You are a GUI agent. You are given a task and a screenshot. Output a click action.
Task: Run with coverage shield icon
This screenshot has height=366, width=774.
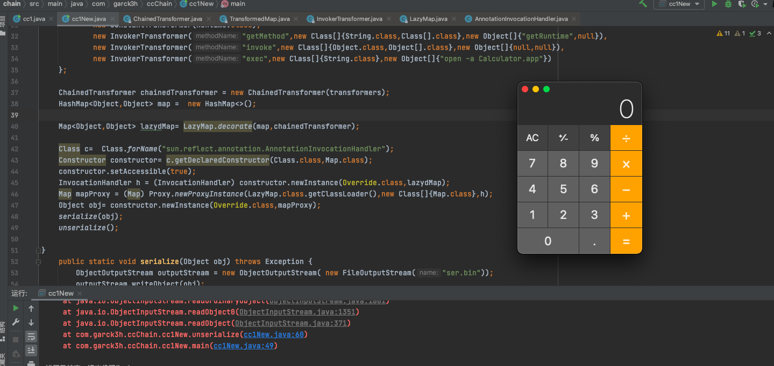click(x=742, y=4)
